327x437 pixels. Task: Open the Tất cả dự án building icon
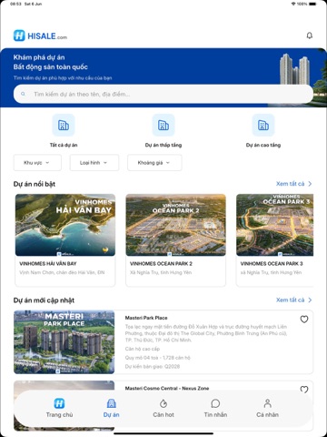click(64, 125)
